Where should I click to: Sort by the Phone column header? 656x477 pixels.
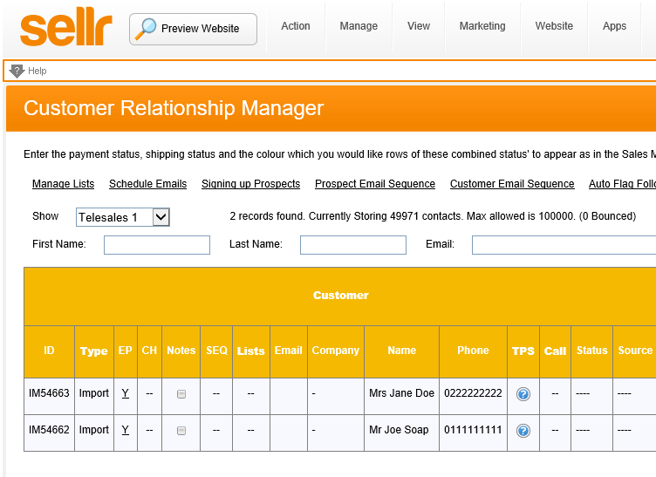[473, 351]
